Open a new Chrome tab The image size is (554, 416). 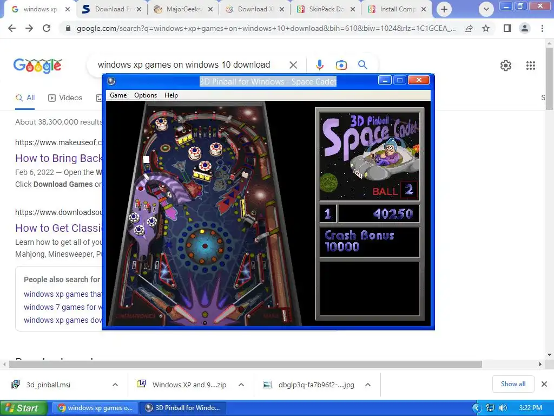444,9
